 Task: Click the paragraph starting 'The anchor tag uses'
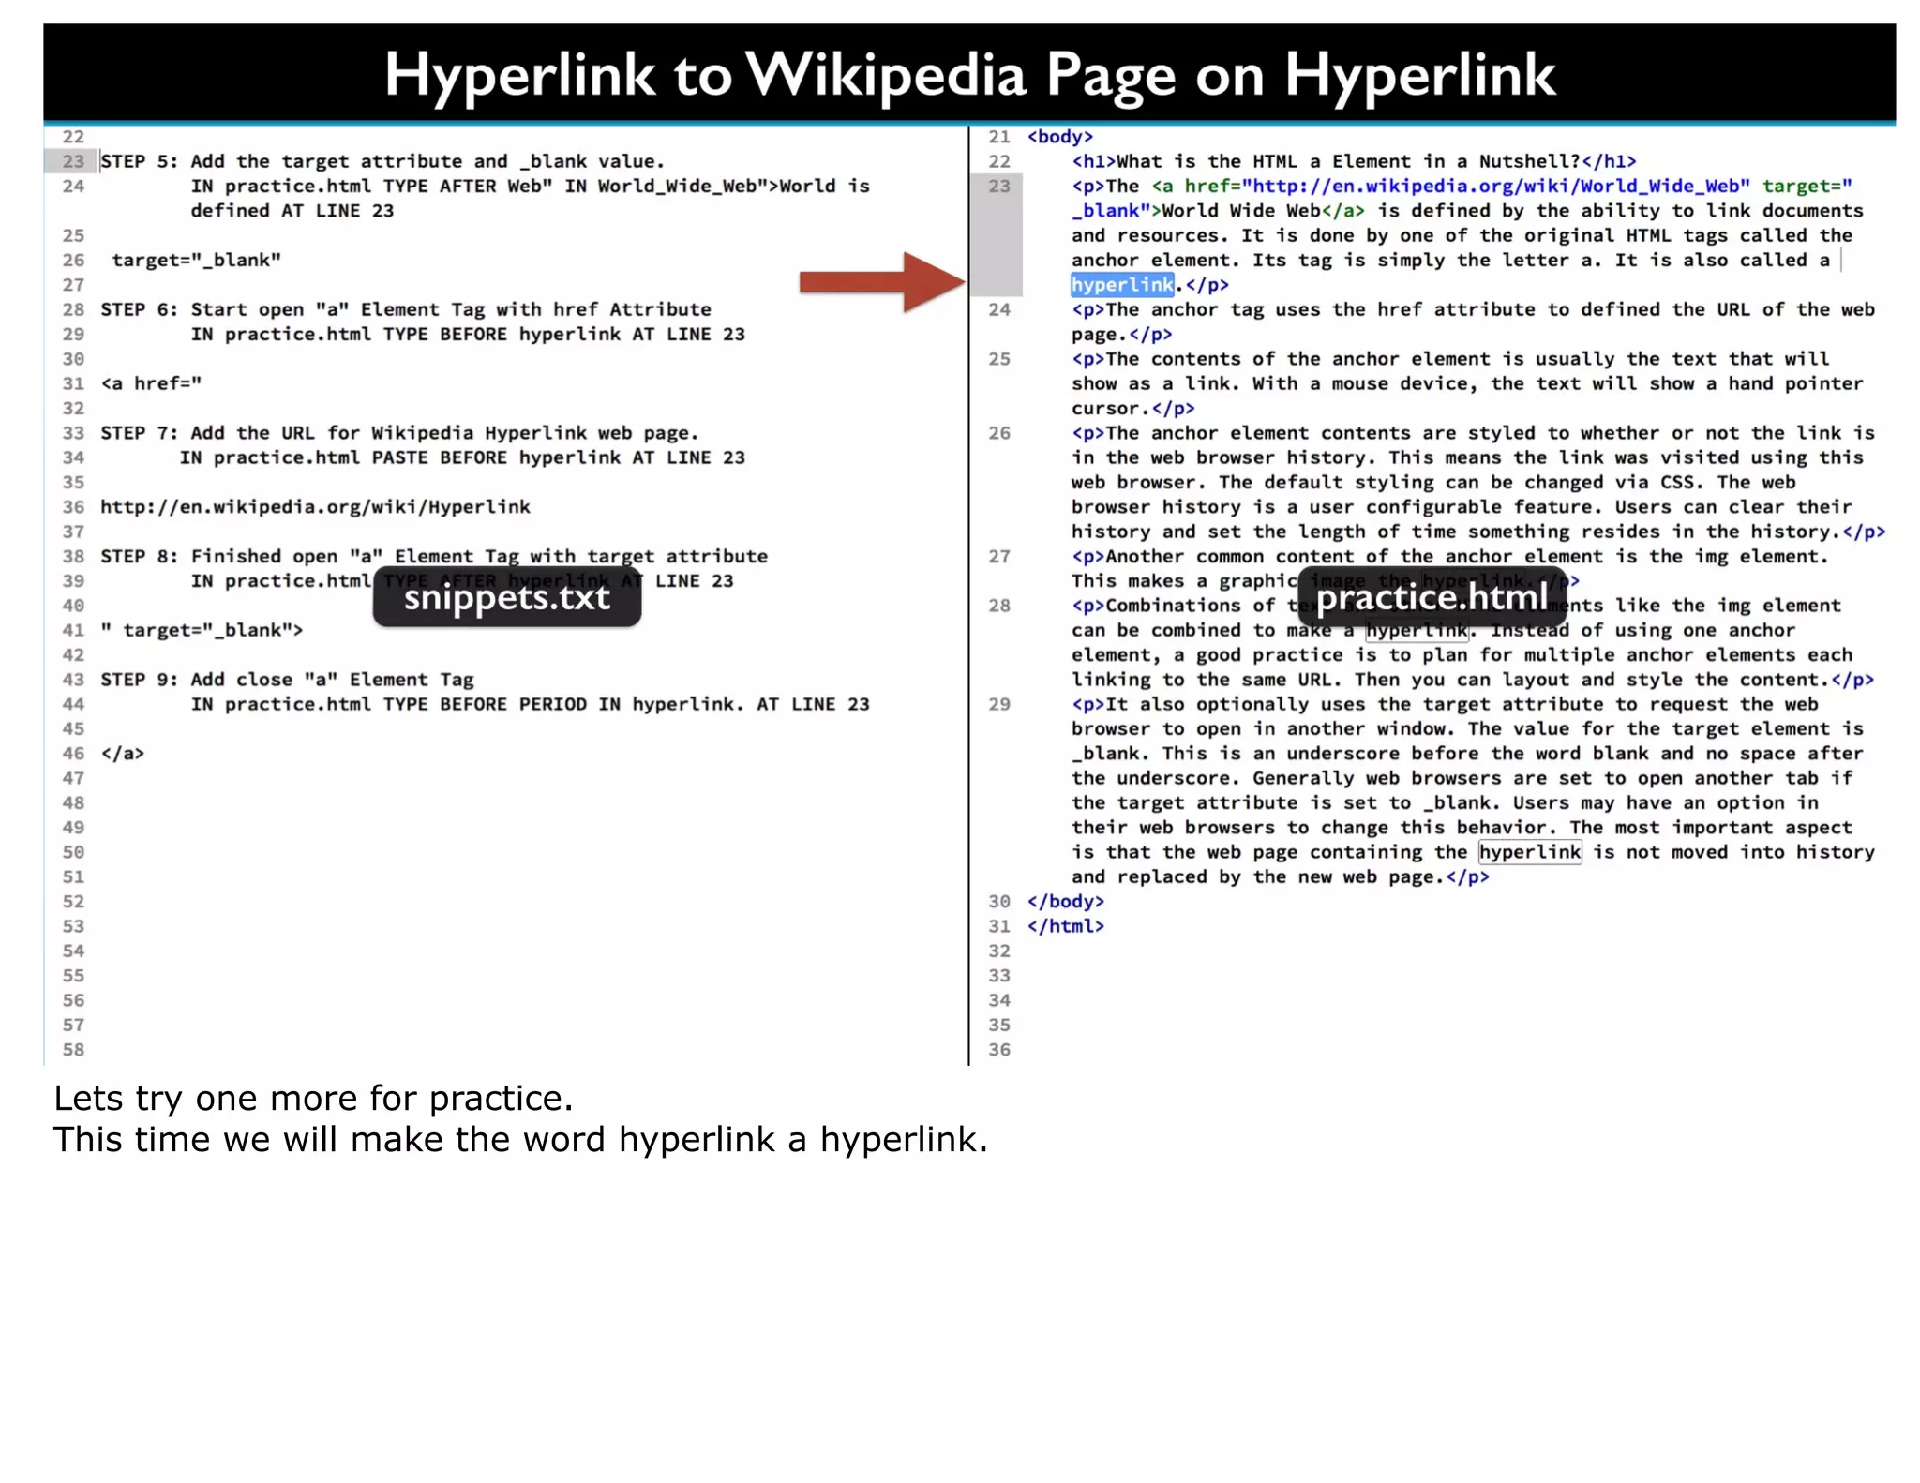(1473, 322)
